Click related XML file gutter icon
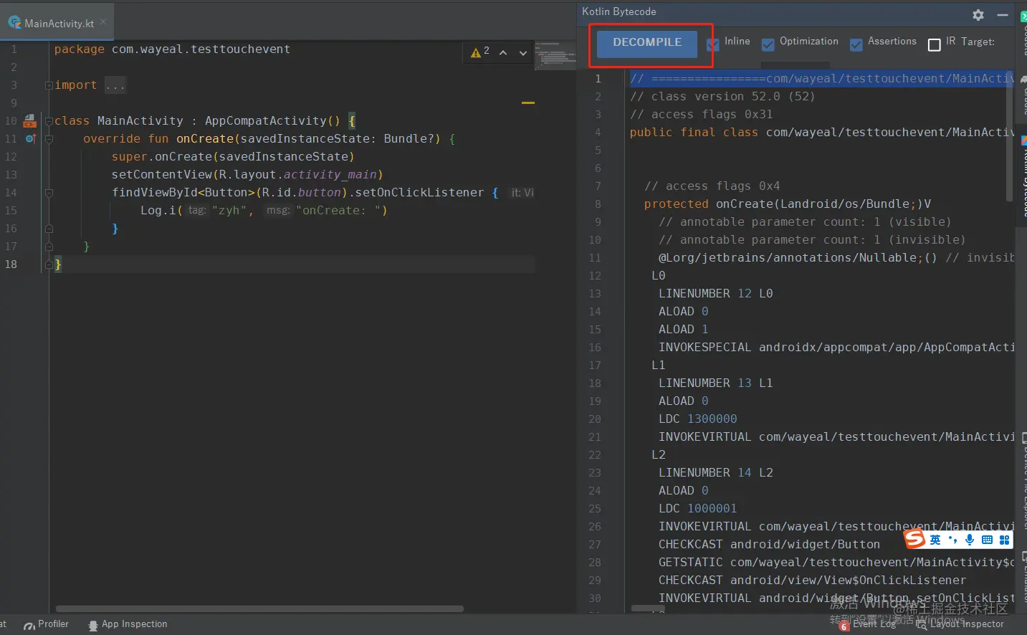This screenshot has width=1027, height=635. 30,120
